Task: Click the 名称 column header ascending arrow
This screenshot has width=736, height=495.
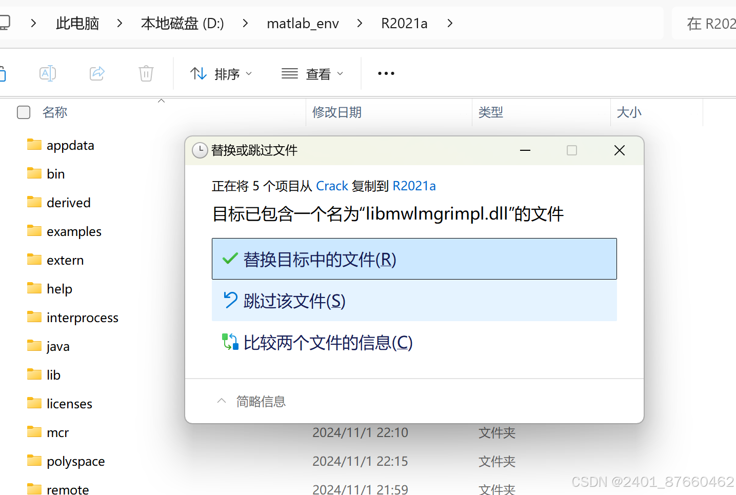Action: tap(161, 101)
